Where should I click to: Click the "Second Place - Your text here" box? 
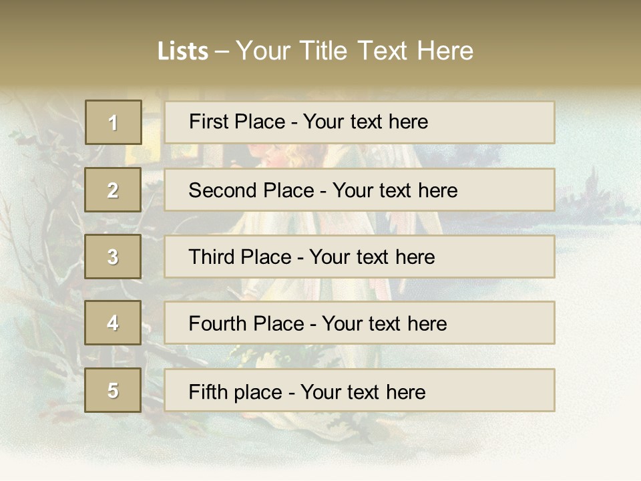[359, 190]
